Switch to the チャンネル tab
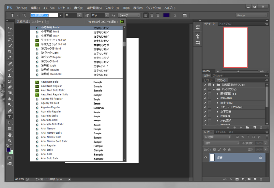 coord(221,132)
